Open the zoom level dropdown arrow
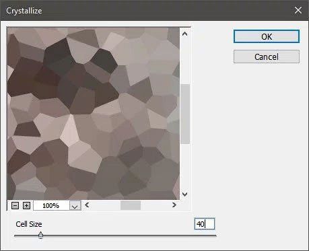This screenshot has height=251, width=309. (75, 205)
